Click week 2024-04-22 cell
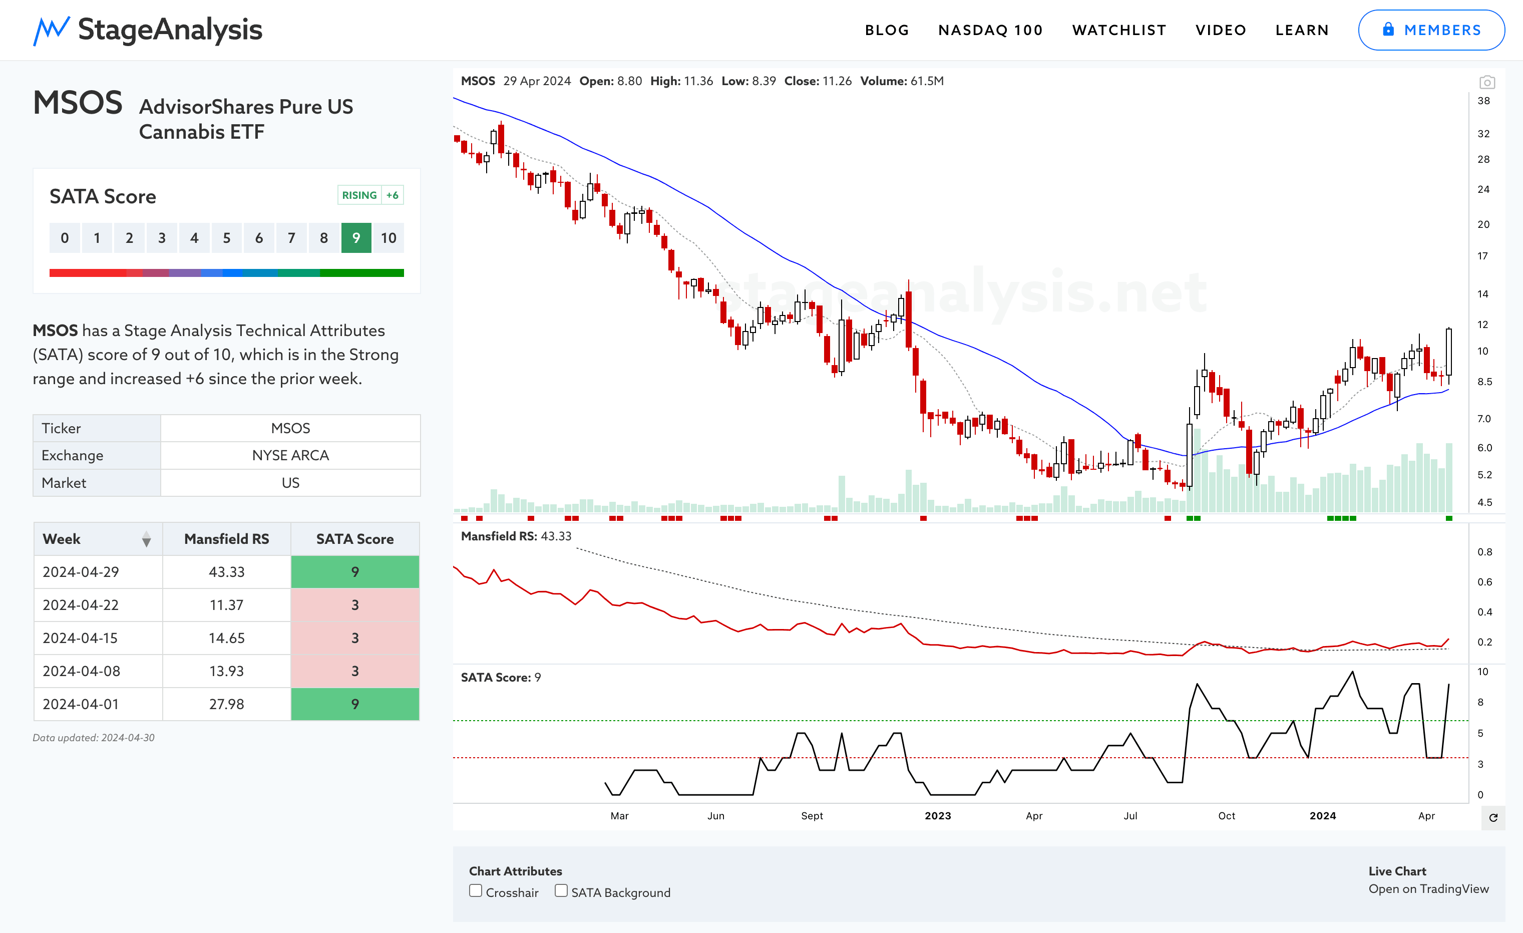This screenshot has height=933, width=1523. [x=98, y=604]
